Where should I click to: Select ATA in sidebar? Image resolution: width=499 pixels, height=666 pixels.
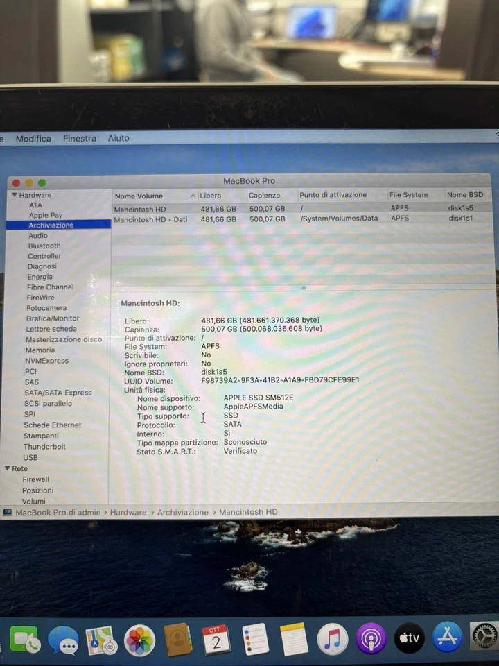coord(35,205)
